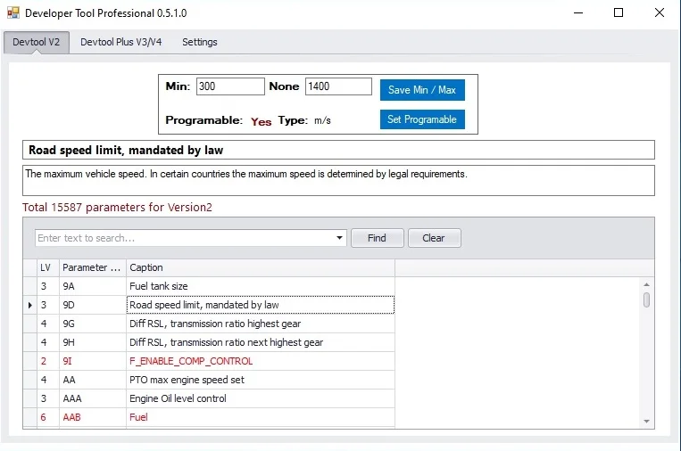Click parameter cell 9H
This screenshot has width=681, height=451.
tap(93, 342)
